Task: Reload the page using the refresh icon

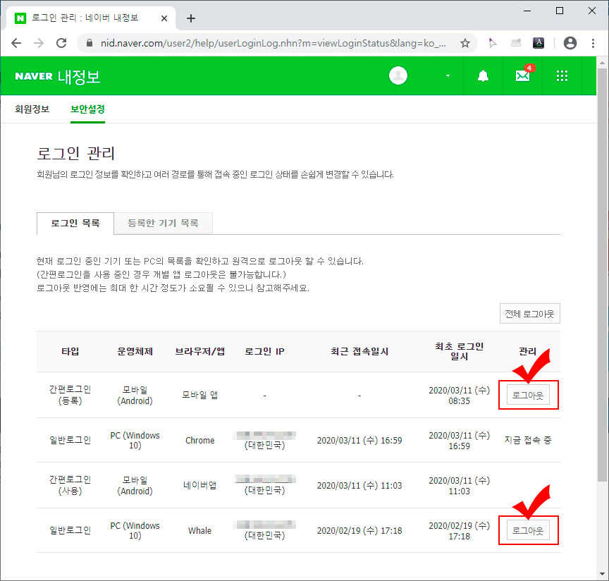Action: click(x=61, y=42)
